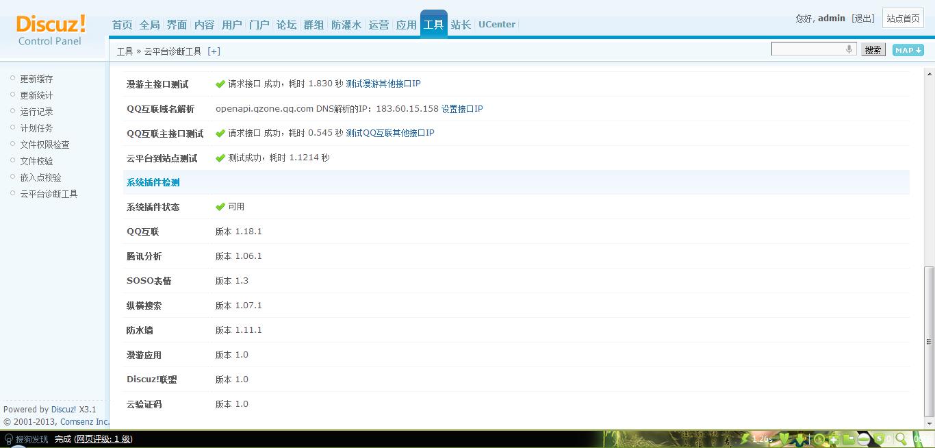935x448 pixels.
Task: Open the 站长 tab
Action: tap(461, 25)
